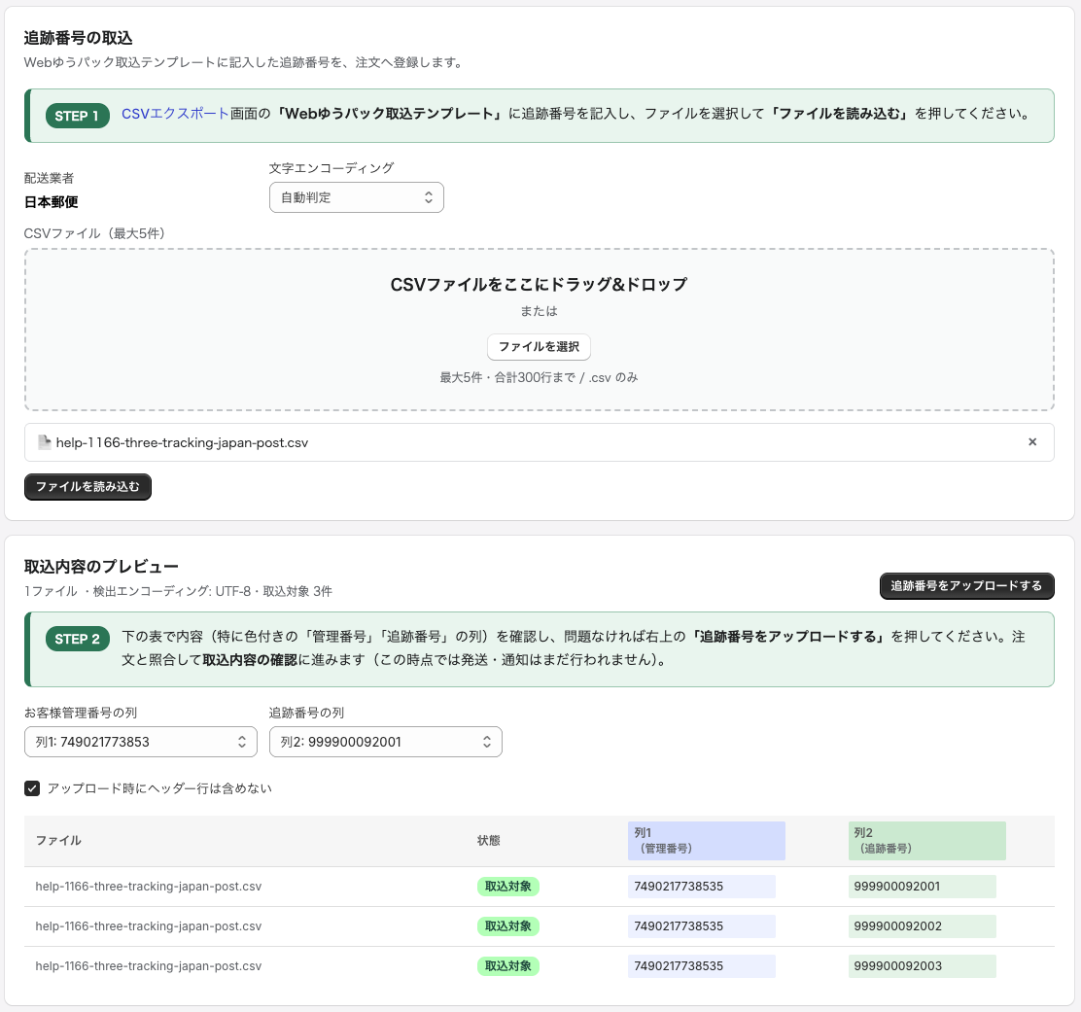Click the 日本郵便 carrier text
Screen dimensions: 1081x1012
pyautogui.click(x=51, y=202)
